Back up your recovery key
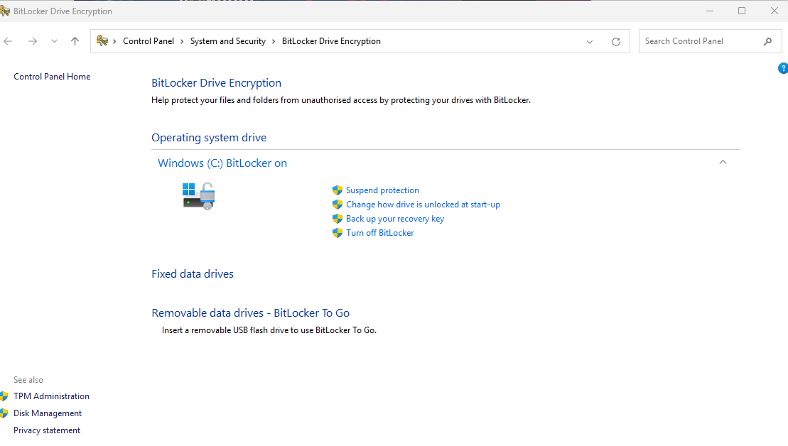Viewport: 788px width, 446px height. pos(395,219)
